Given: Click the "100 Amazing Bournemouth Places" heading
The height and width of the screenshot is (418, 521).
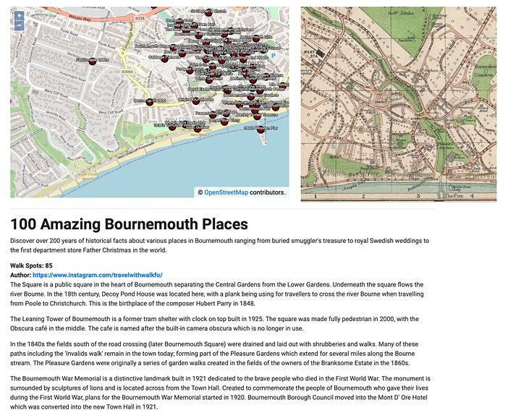Looking at the screenshot, I should [x=129, y=224].
